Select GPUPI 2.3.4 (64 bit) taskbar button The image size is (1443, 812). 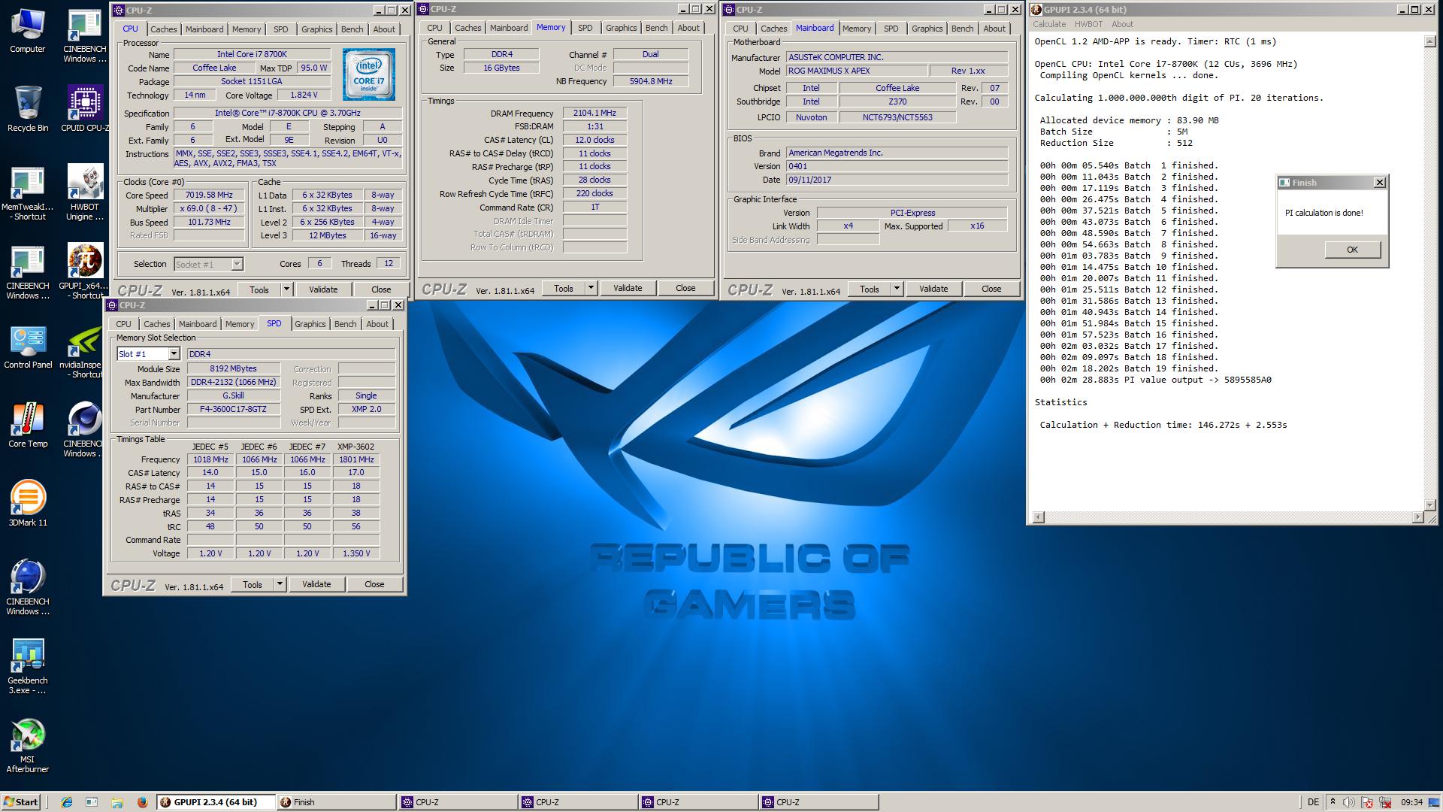click(216, 802)
